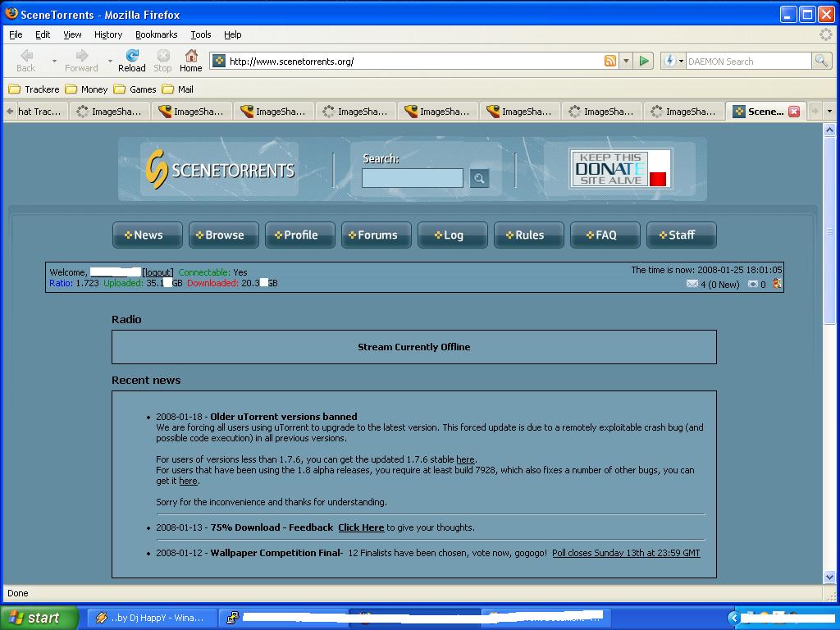840x630 pixels.
Task: Open the History menu
Action: 108,34
